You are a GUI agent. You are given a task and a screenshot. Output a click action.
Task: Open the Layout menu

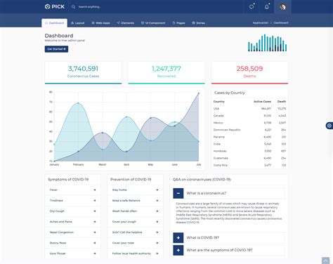click(78, 23)
